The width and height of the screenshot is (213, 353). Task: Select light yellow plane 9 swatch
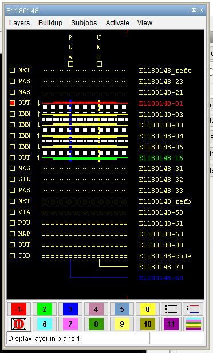tap(122, 324)
